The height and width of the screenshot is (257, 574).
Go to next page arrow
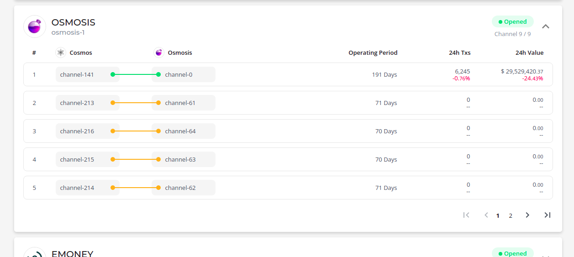tap(527, 215)
